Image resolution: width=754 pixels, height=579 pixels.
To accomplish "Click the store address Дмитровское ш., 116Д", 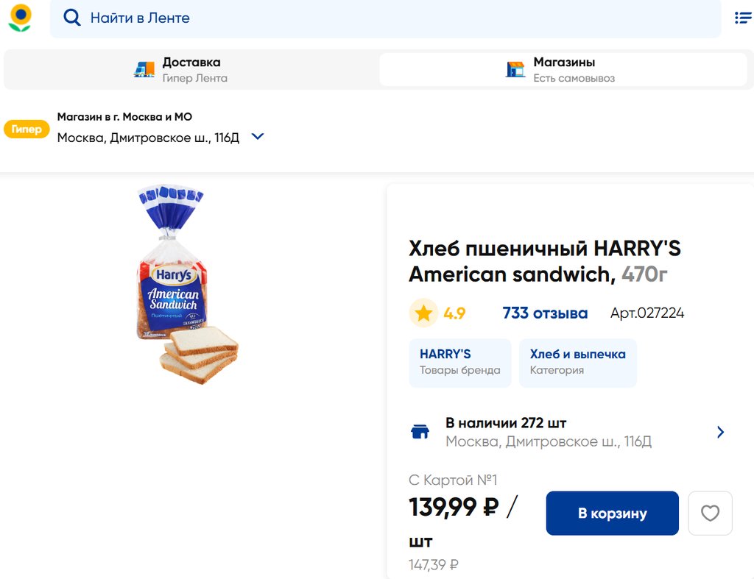I will [x=148, y=138].
